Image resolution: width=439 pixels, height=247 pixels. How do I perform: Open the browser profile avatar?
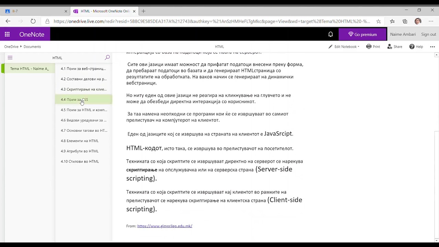[418, 21]
